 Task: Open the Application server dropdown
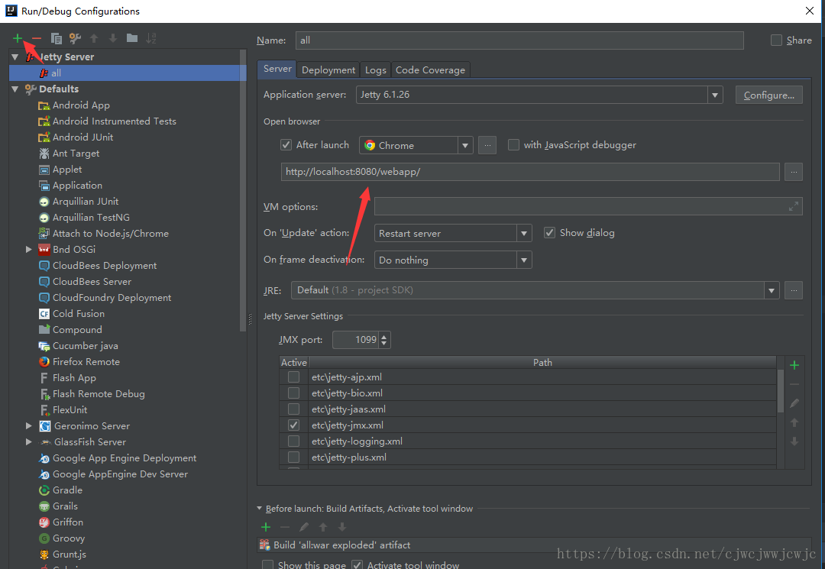click(714, 95)
